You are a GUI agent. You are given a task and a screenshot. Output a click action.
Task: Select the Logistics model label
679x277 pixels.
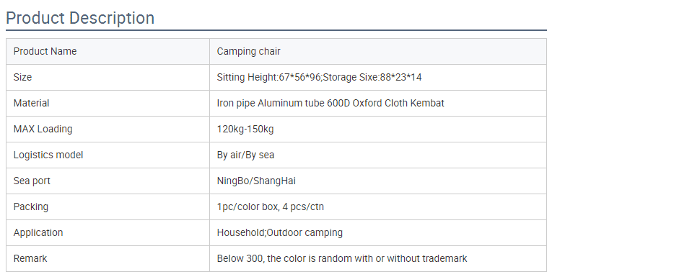48,155
